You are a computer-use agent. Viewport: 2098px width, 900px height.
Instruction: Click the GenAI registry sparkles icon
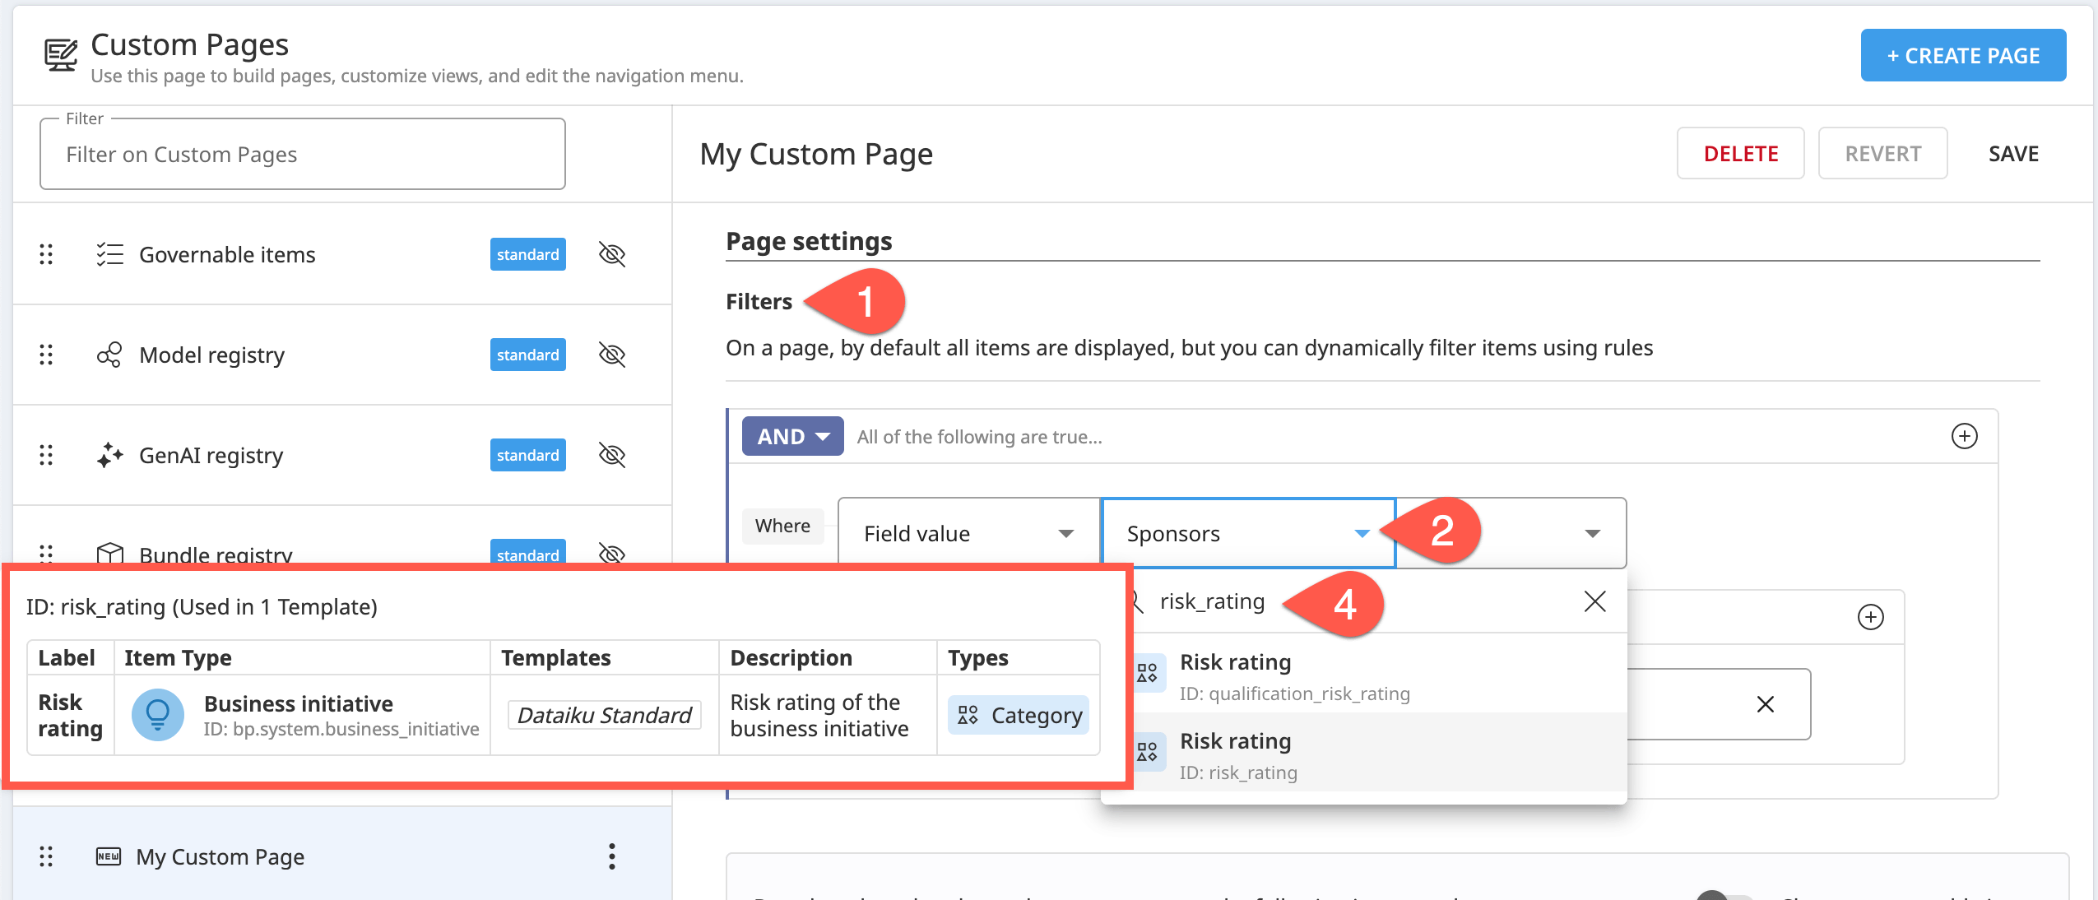(109, 454)
